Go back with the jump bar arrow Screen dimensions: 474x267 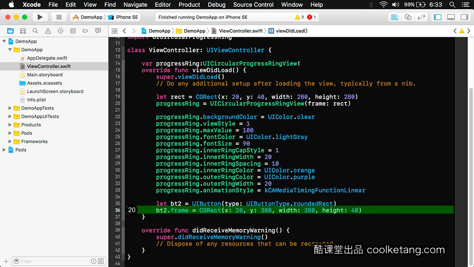coord(124,31)
